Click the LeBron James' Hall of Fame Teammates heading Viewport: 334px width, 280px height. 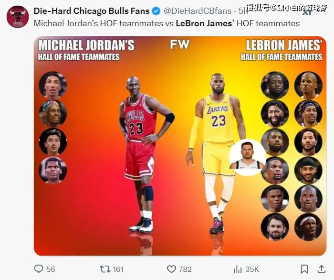click(x=282, y=50)
